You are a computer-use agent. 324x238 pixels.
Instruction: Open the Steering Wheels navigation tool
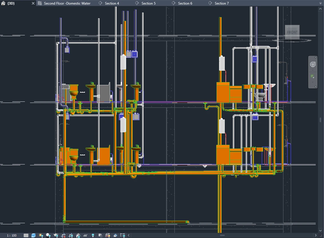pyautogui.click(x=313, y=65)
